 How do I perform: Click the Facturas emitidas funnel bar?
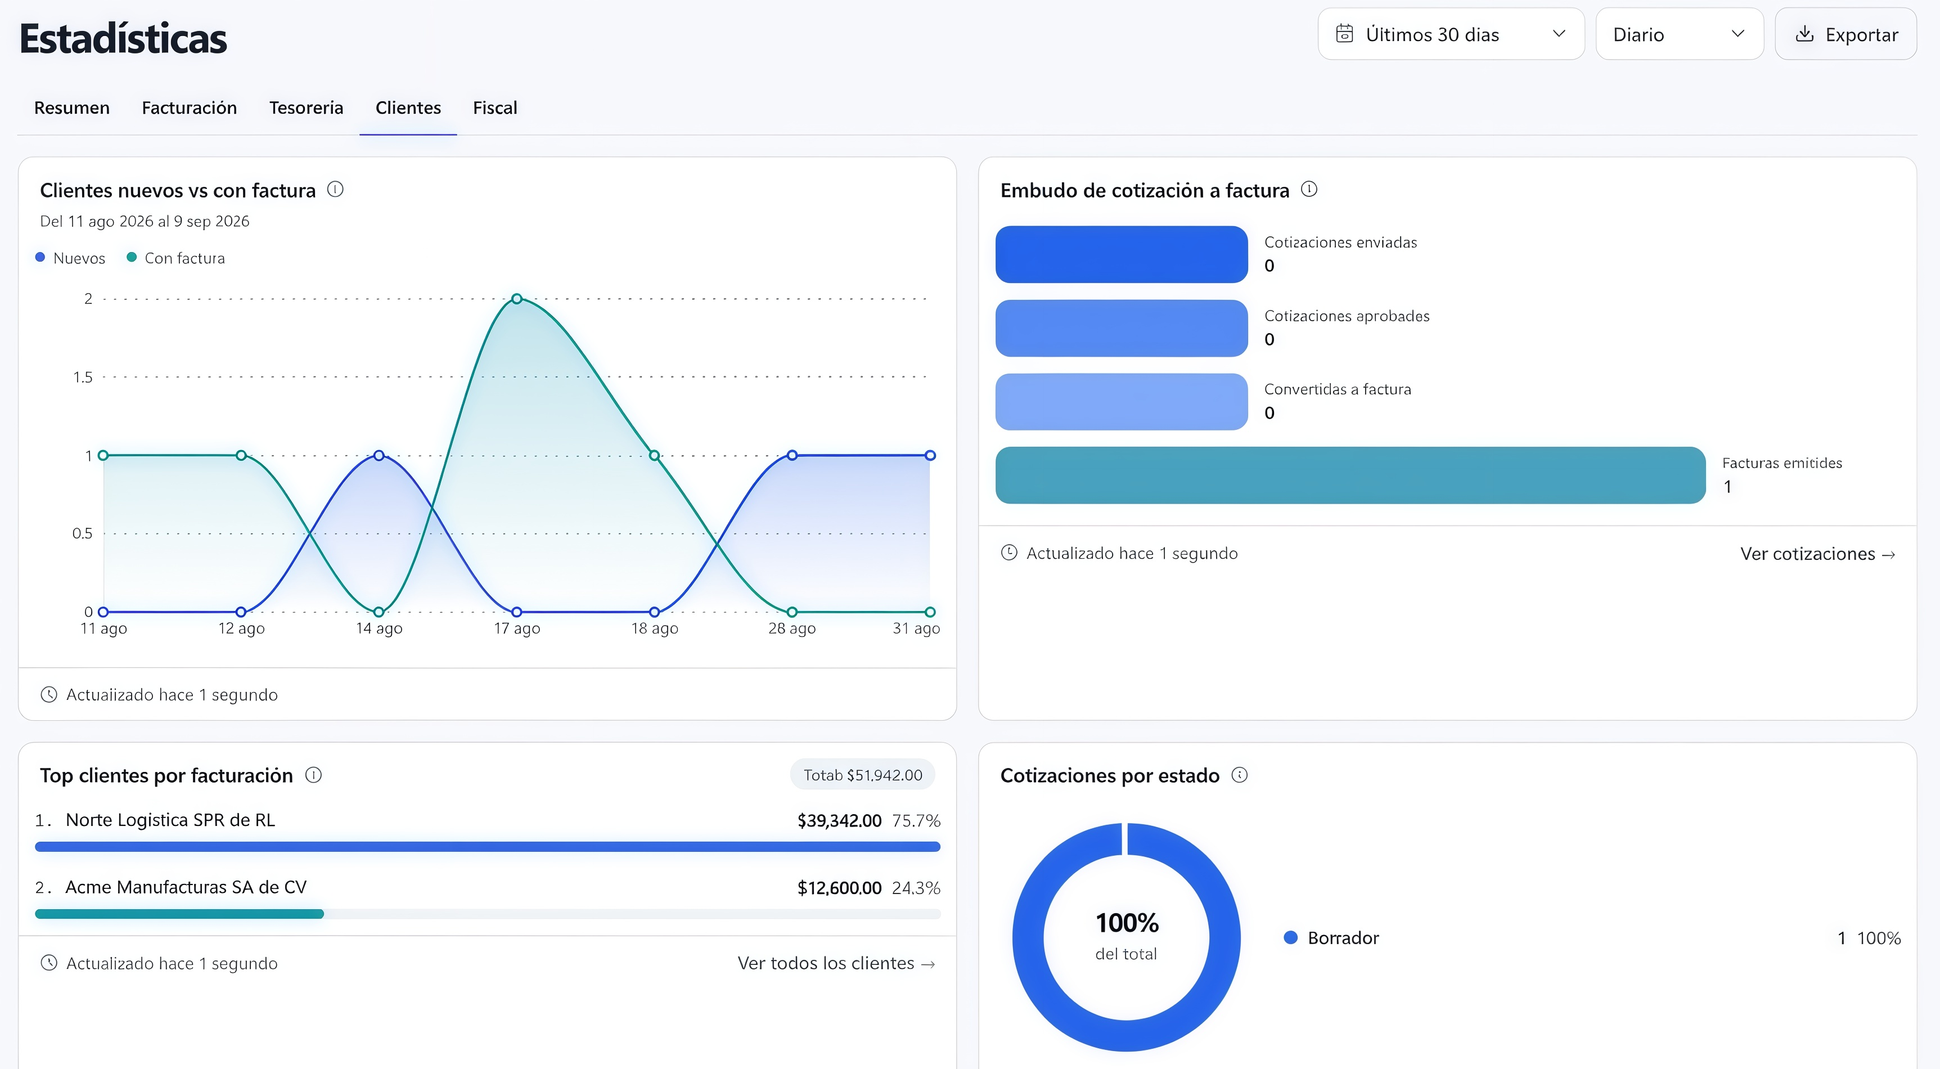point(1351,475)
